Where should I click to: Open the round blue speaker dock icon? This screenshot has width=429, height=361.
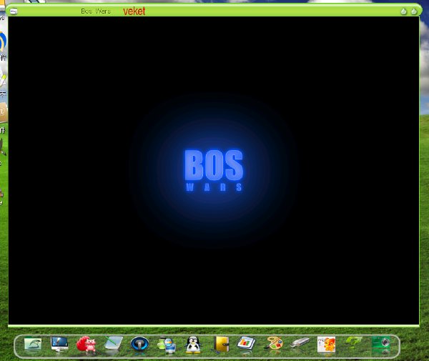click(140, 344)
